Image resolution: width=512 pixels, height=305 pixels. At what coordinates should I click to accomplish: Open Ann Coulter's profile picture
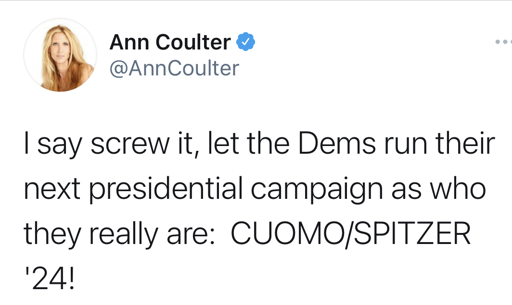pos(60,55)
